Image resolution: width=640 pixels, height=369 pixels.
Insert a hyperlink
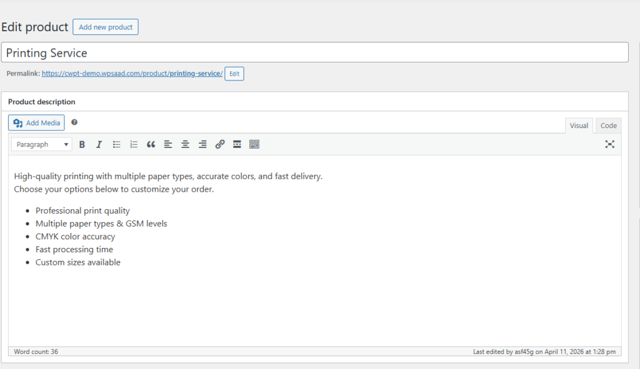(219, 144)
